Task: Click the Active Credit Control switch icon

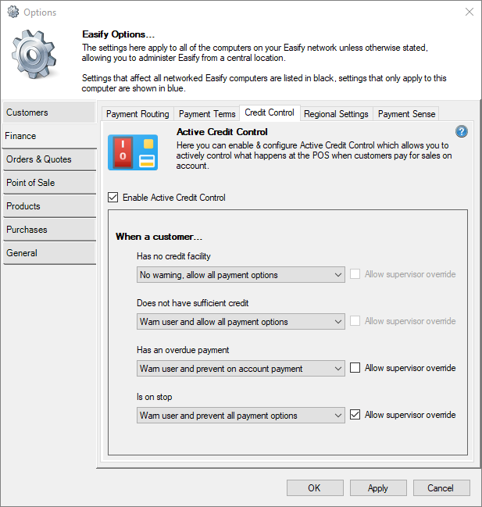Action: pyautogui.click(x=132, y=152)
